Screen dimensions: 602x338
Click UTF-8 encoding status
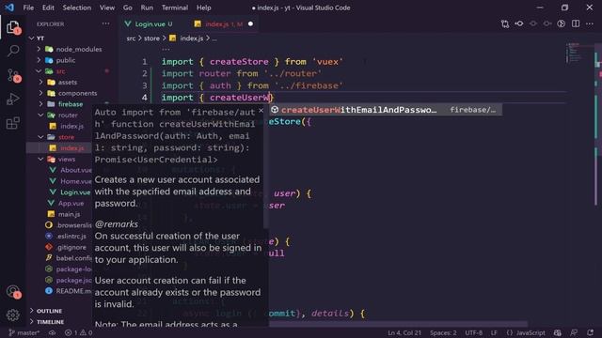[x=474, y=332]
